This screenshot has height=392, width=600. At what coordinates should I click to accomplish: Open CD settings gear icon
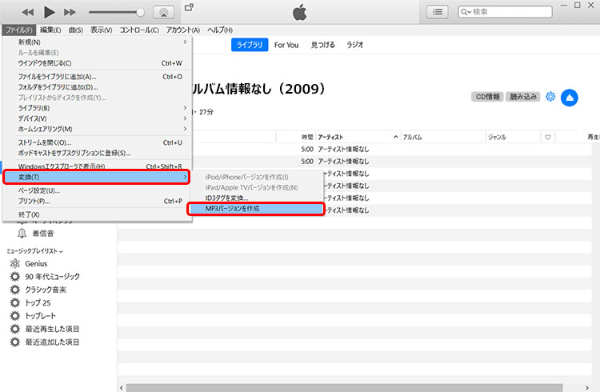pyautogui.click(x=550, y=97)
